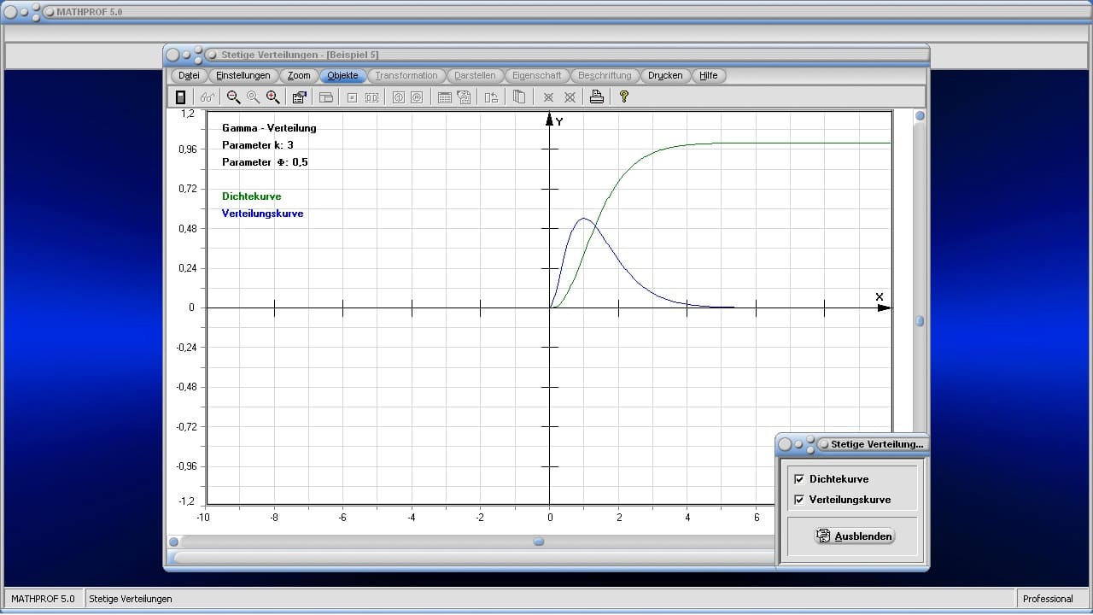The image size is (1093, 615).
Task: Click the blue Verteilungskurve legend label
Action: click(x=262, y=214)
